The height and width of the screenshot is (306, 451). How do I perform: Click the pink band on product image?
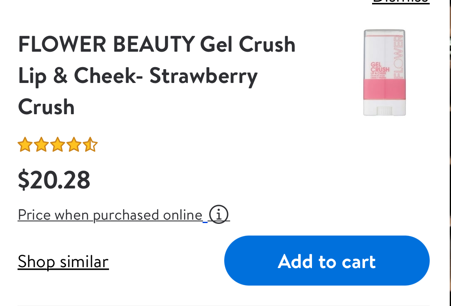click(x=385, y=90)
